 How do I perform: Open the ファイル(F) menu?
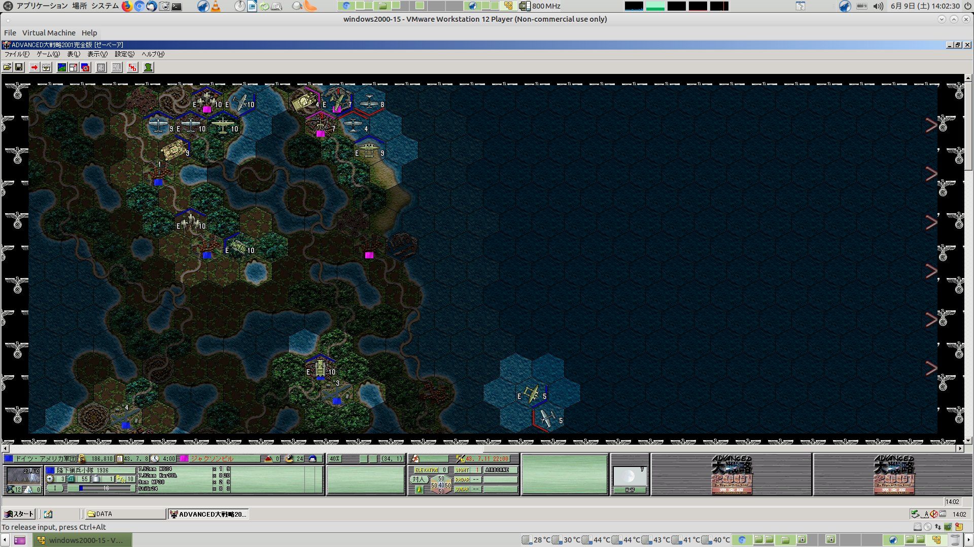[17, 54]
